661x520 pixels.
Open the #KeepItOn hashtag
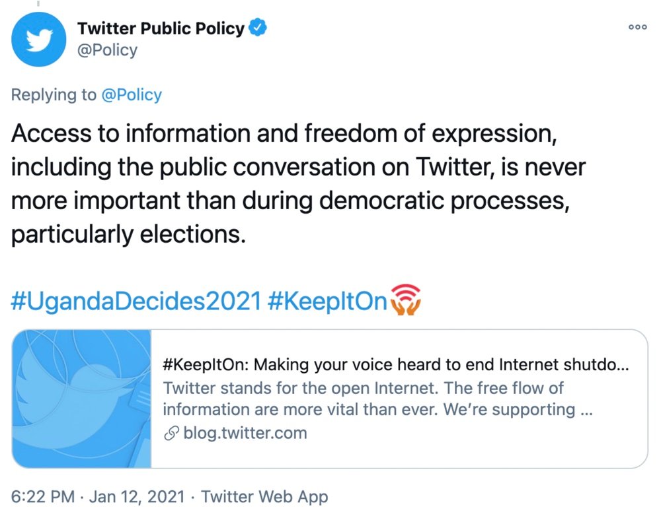328,301
